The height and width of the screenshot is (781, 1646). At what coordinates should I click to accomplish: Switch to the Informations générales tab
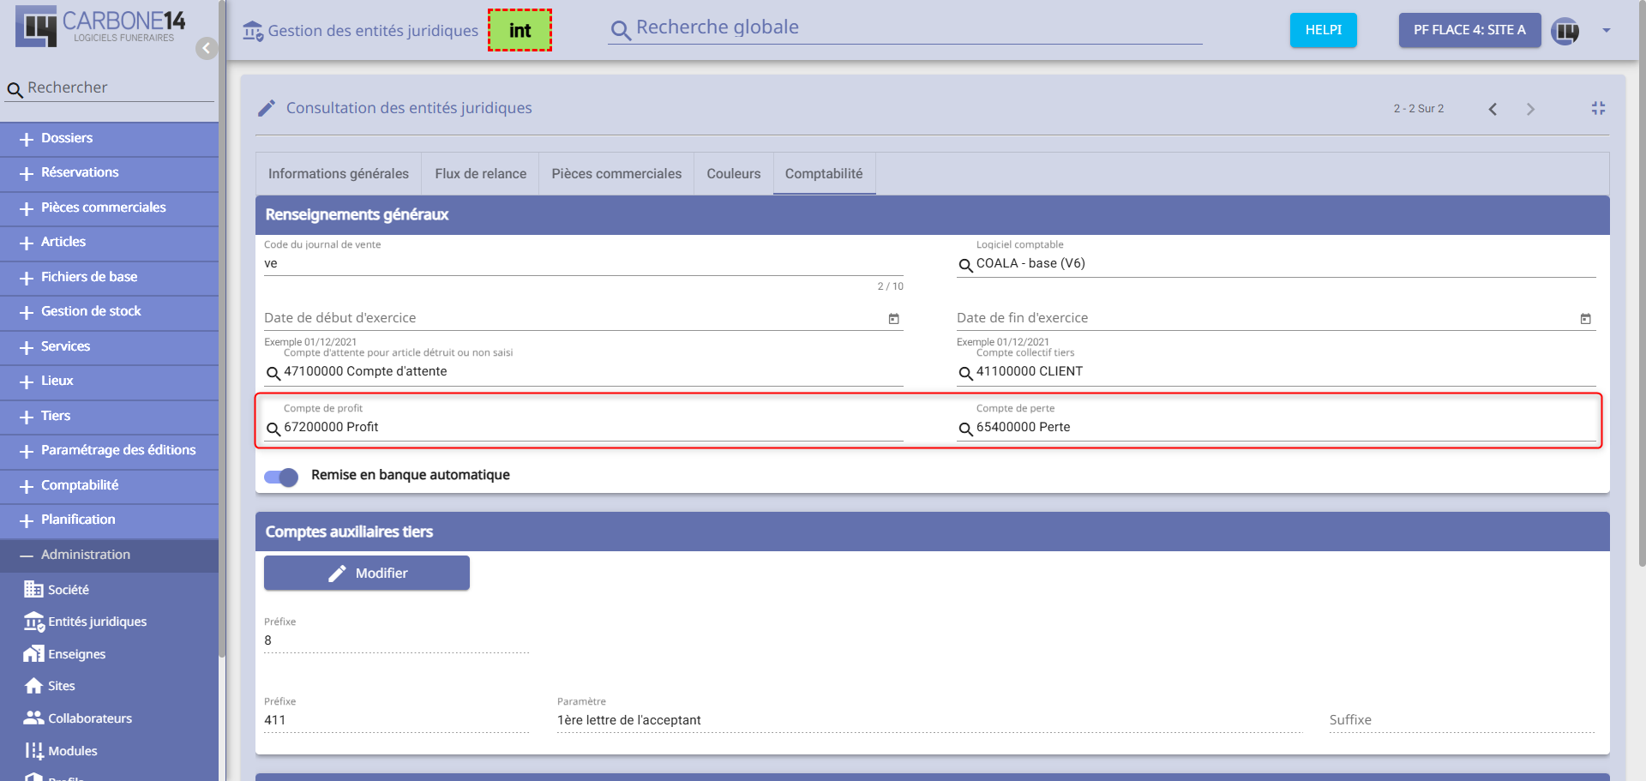tap(338, 174)
